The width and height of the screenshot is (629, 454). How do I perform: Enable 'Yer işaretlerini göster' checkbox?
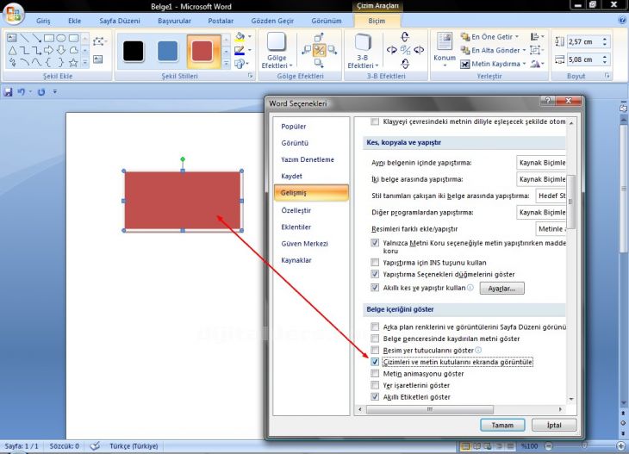point(375,385)
